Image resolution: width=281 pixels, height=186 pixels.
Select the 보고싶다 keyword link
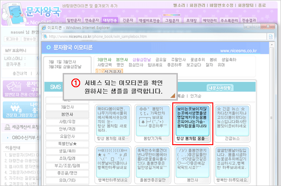coord(194,65)
